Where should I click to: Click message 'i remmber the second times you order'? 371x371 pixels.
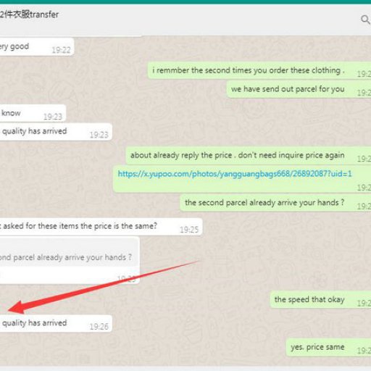[x=248, y=70]
